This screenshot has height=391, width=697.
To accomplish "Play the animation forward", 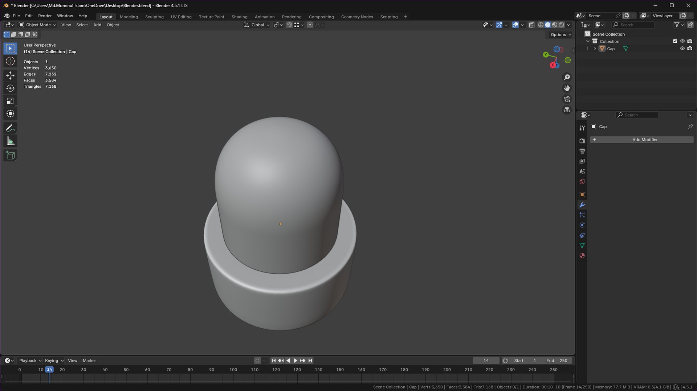I will 295,361.
